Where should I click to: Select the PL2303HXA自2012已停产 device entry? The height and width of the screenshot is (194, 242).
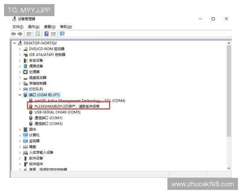(67, 106)
